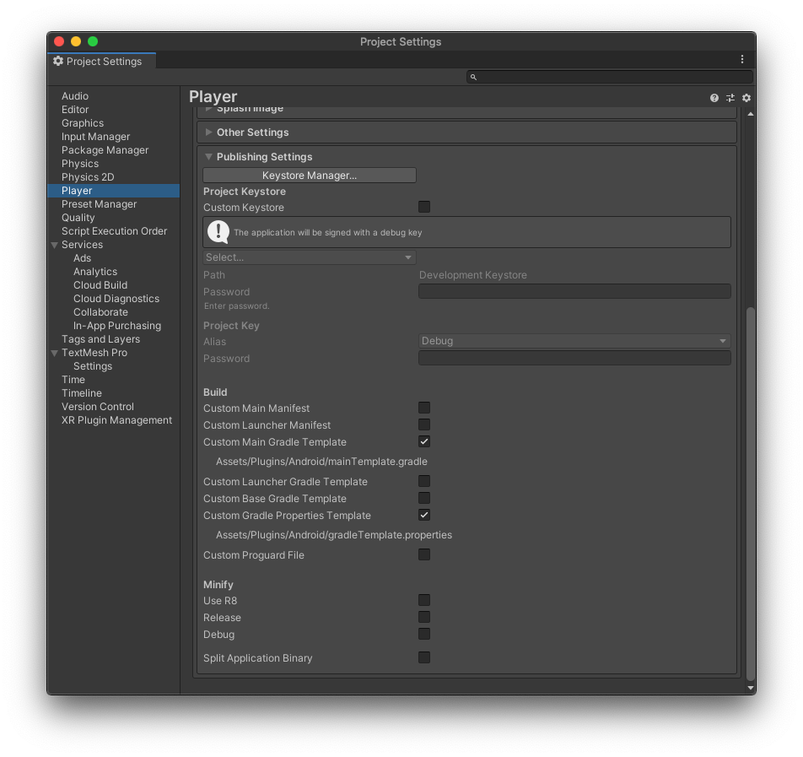Viewport: 803px width, 757px height.
Task: Collapse the Services tree group
Action: (x=54, y=245)
